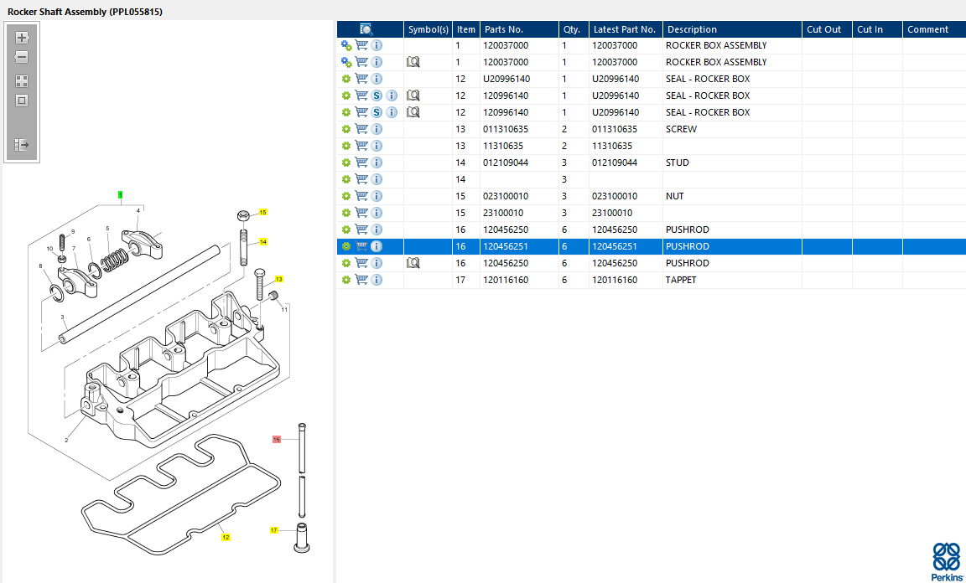Open info for selected PUSHROD 120456251
This screenshot has height=583, width=966.
pos(377,246)
